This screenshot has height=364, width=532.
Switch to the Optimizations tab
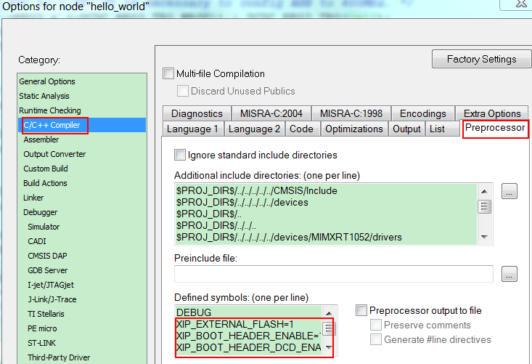(353, 129)
